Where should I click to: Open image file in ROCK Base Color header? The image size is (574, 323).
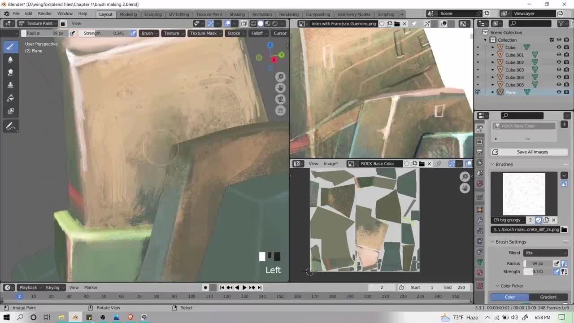[422, 164]
